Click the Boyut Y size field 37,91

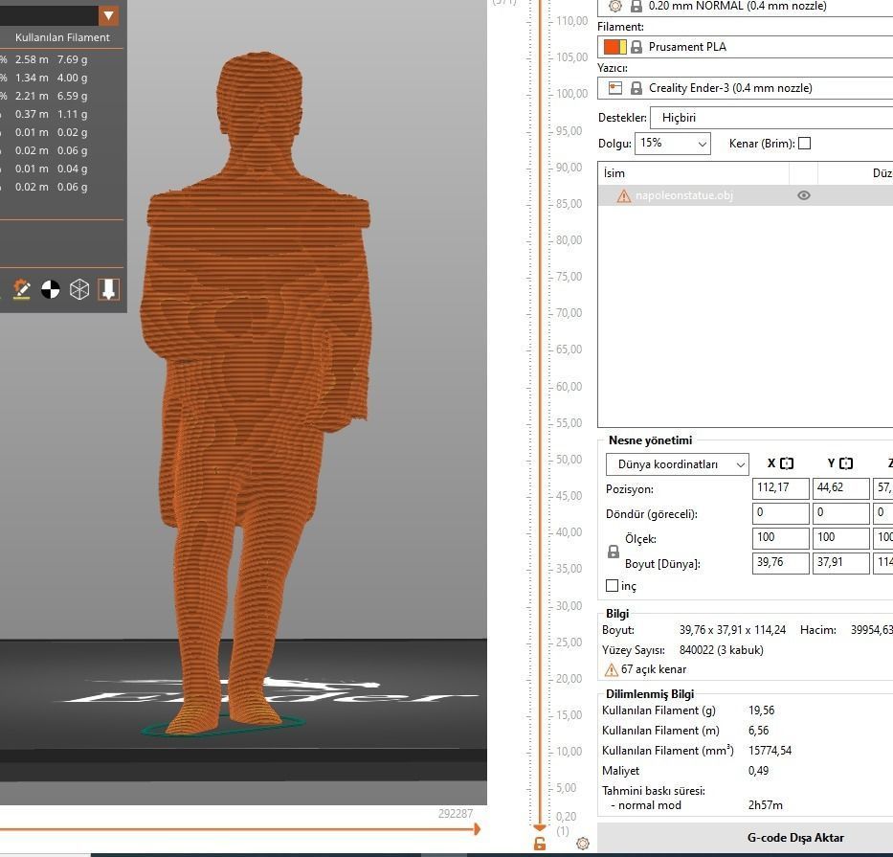(840, 563)
